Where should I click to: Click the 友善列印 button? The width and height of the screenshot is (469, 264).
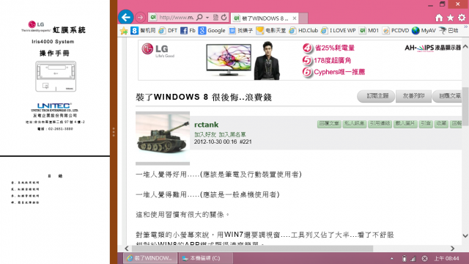coord(413,96)
